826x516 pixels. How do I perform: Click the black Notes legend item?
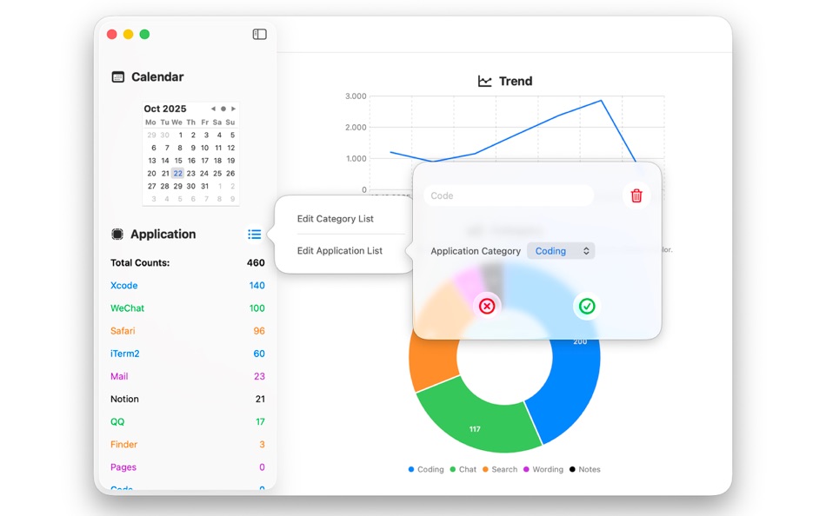point(585,469)
